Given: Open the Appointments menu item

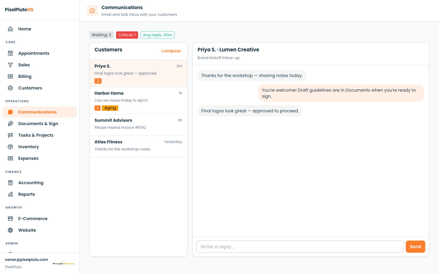Looking at the screenshot, I should click(x=40, y=53).
